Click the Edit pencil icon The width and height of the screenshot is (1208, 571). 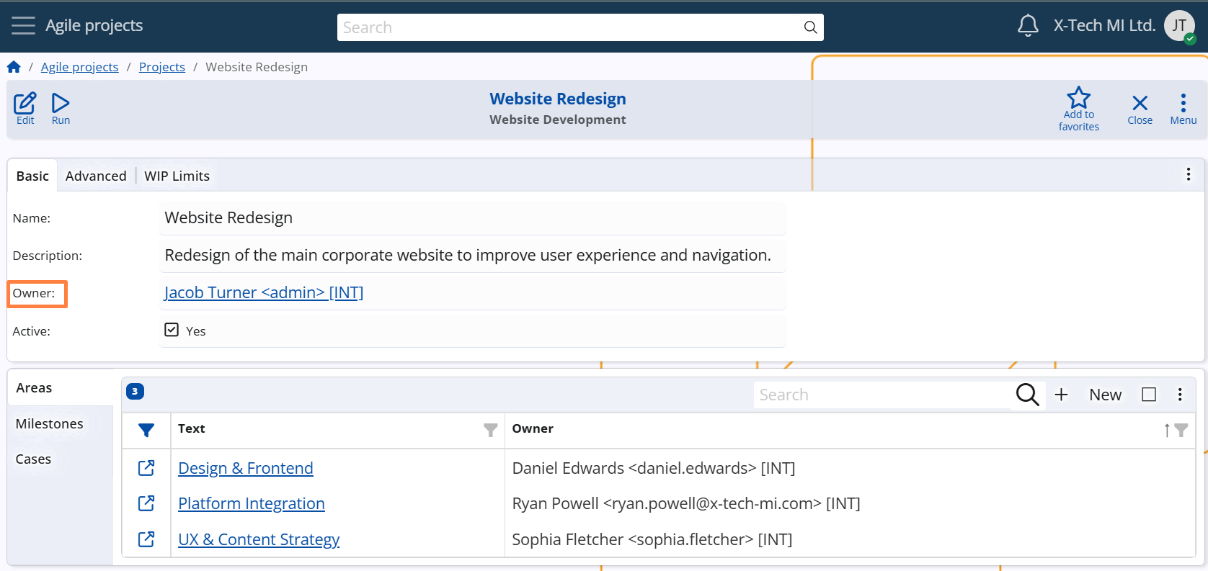(25, 104)
